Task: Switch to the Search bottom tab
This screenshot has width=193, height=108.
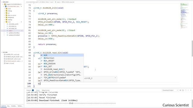Action: (x=8, y=106)
